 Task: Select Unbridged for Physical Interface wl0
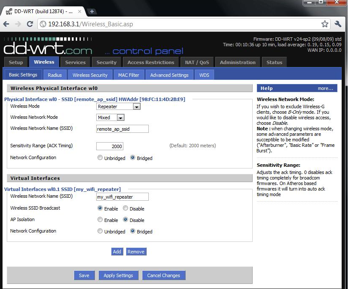click(100, 158)
